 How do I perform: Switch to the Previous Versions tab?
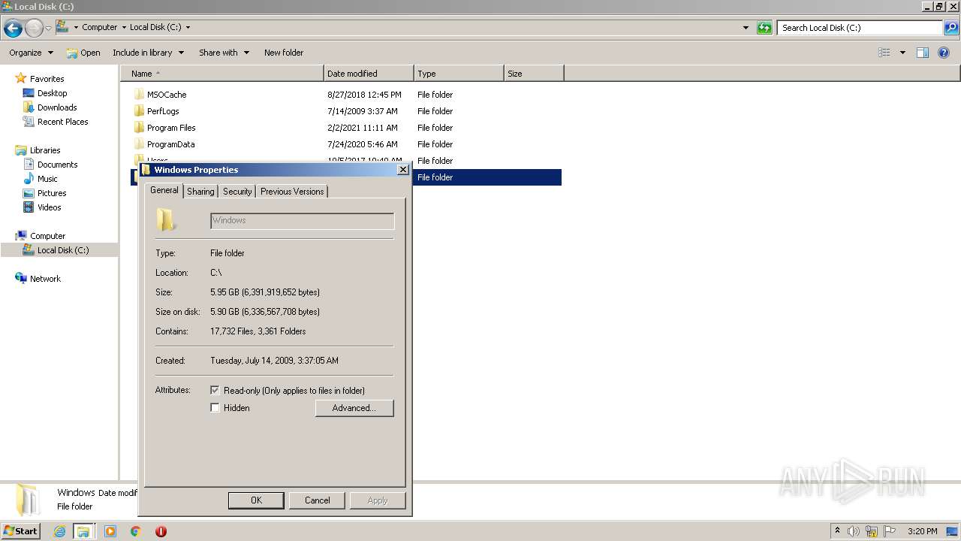tap(292, 192)
